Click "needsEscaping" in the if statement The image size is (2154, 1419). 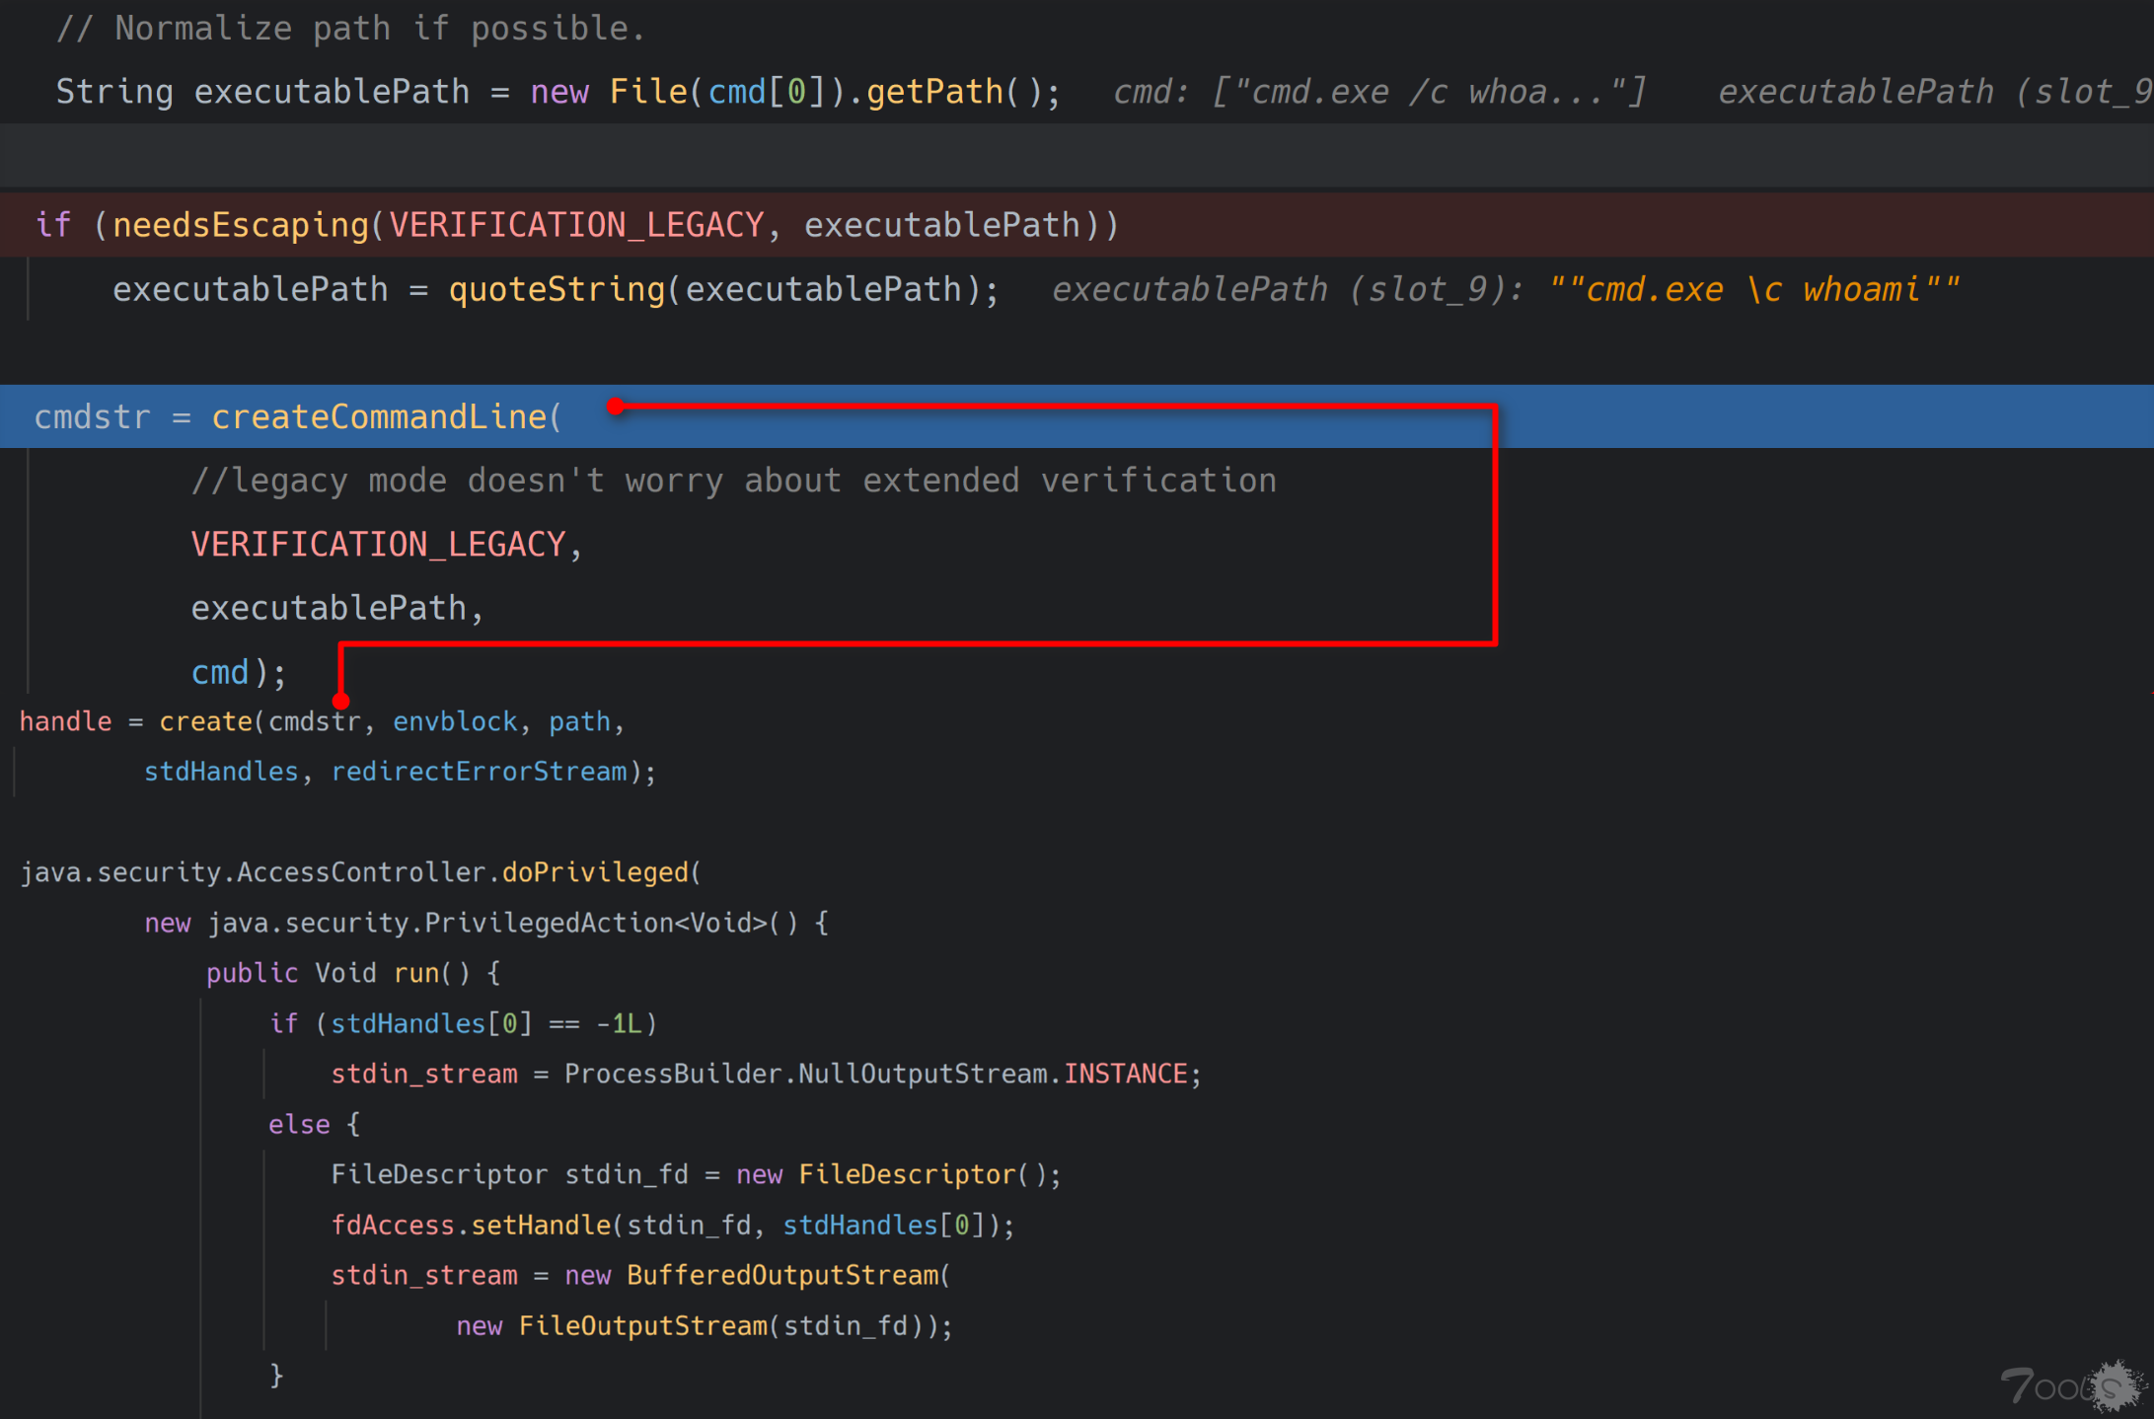coord(241,225)
